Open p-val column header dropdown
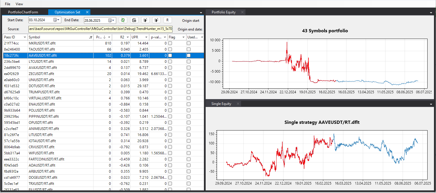The height and width of the screenshot is (193, 436). [165, 37]
